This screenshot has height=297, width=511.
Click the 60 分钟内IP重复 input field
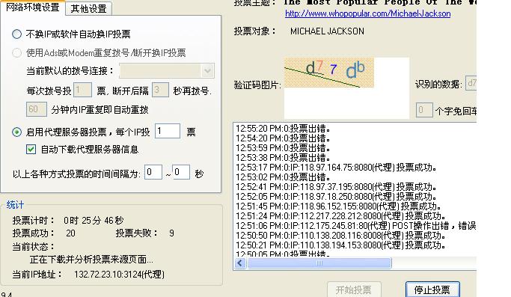(x=37, y=109)
